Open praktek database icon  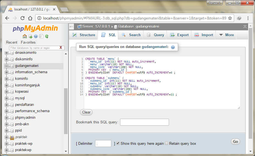pyautogui.click(x=12, y=138)
